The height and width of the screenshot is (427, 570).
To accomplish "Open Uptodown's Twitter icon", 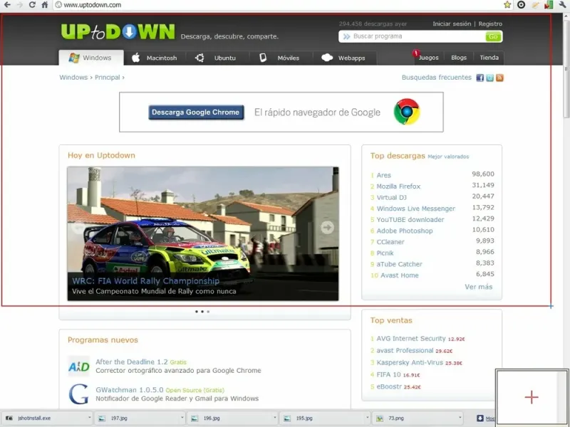I will (x=489, y=78).
